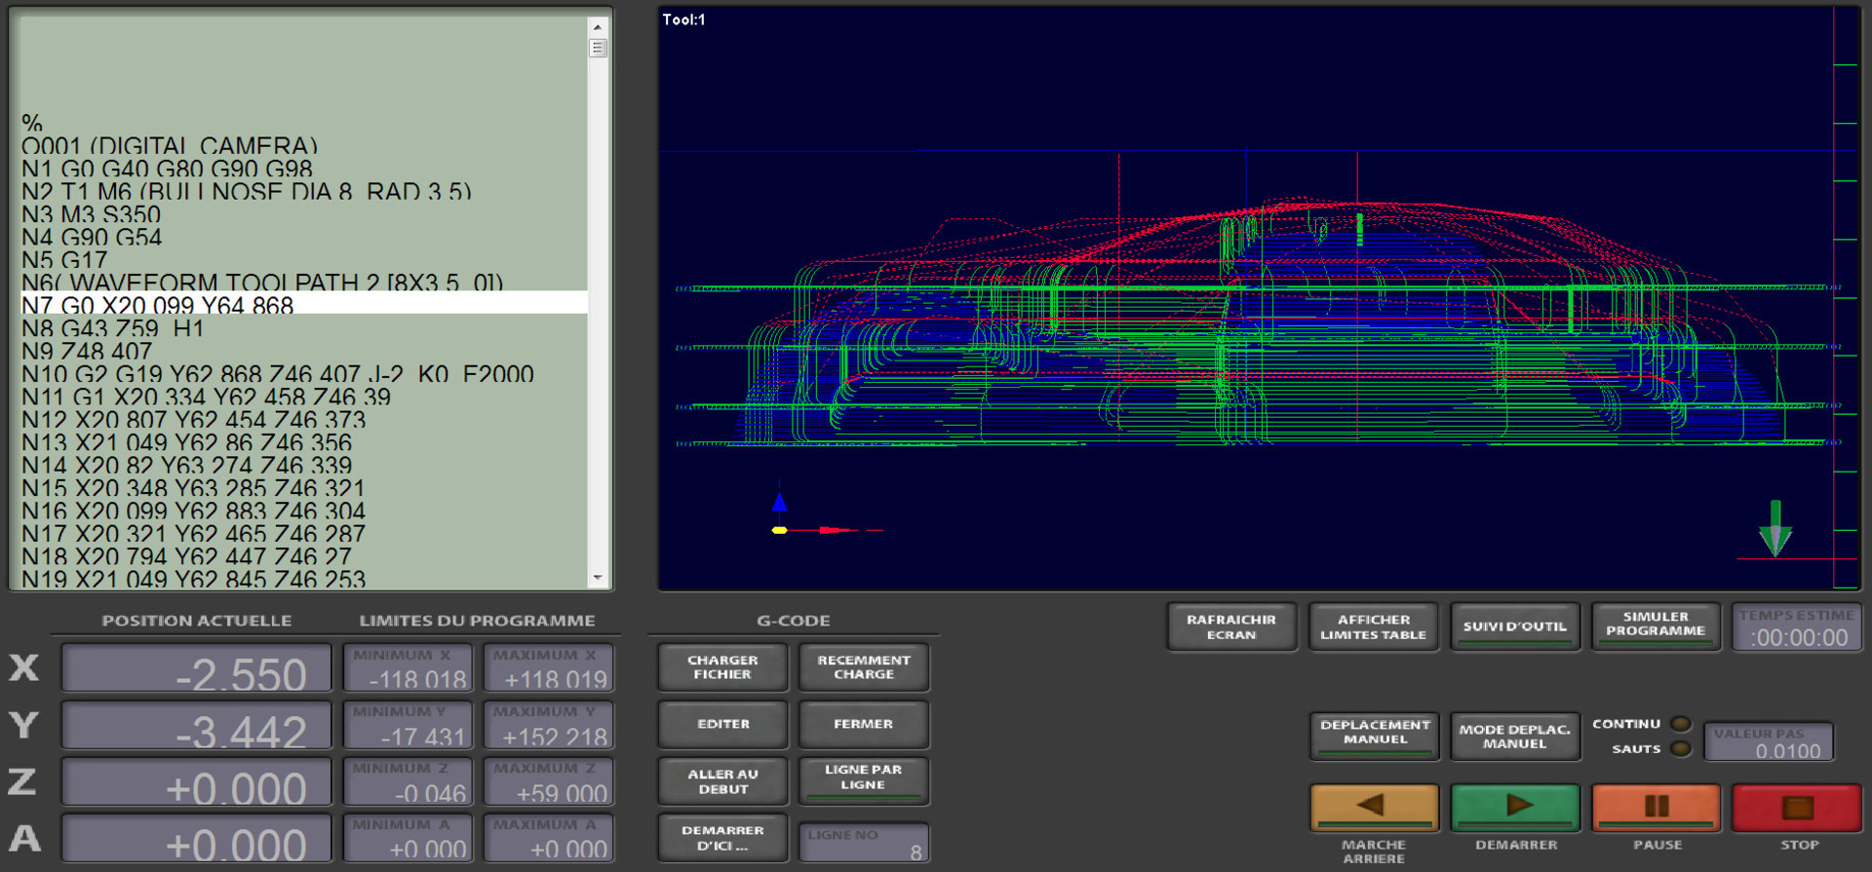Screen dimensions: 1872x872
Task: Click the VALEUR PAS step value field
Action: click(x=1769, y=743)
